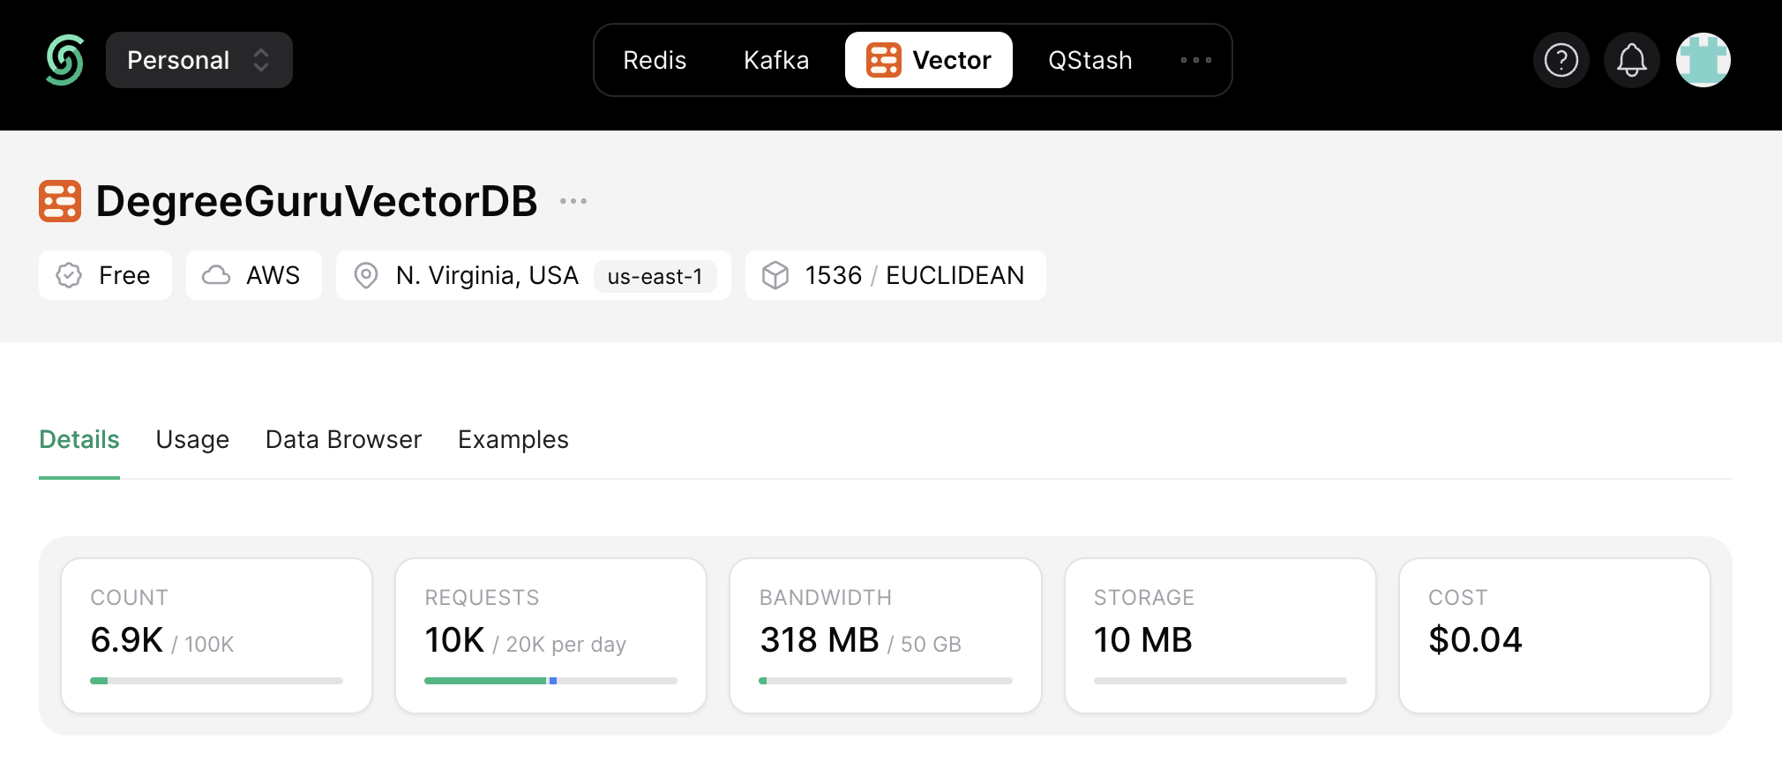The height and width of the screenshot is (769, 1782).
Task: Click the BANDWIDTH card's 318 MB value
Action: [820, 639]
